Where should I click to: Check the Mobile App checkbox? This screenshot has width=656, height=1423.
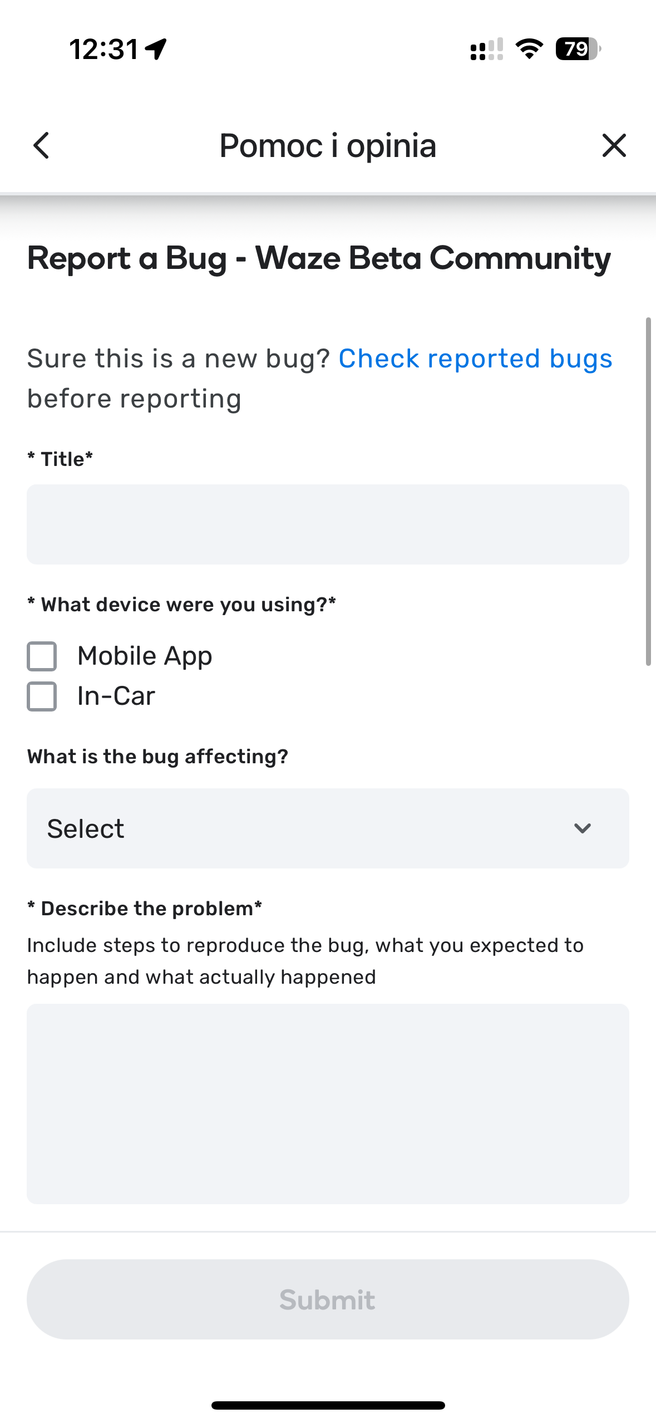pos(42,656)
